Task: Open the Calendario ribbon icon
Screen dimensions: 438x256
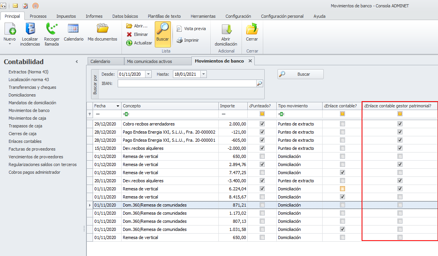Action: 73,29
